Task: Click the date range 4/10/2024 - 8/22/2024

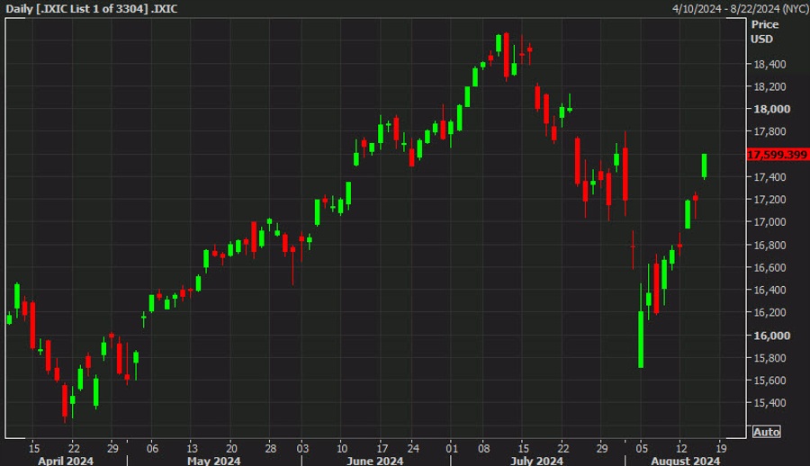Action: (741, 9)
